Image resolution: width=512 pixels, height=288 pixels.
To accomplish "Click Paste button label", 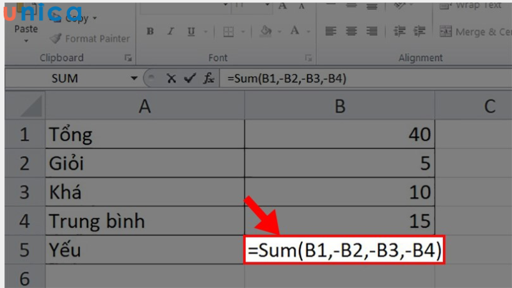I will tap(26, 29).
